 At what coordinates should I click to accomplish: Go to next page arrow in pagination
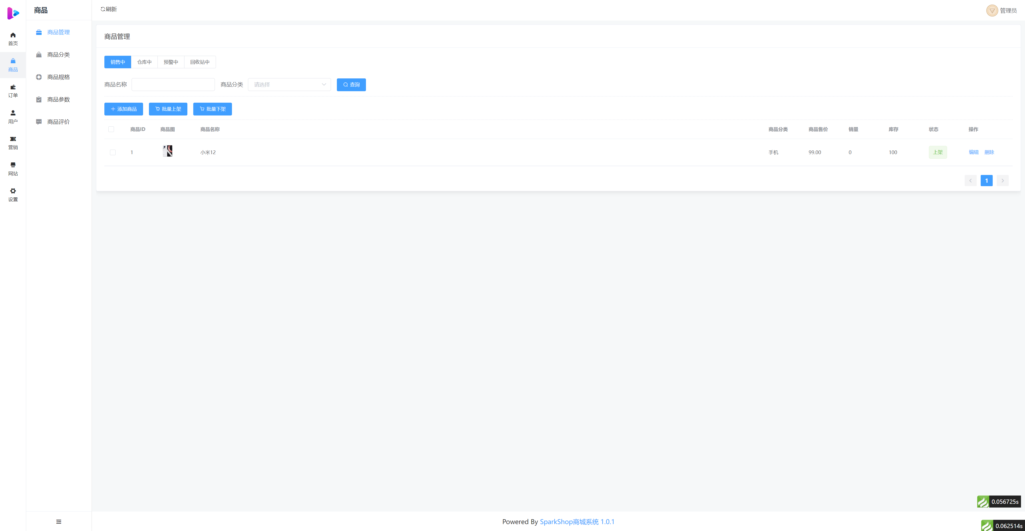(1002, 181)
